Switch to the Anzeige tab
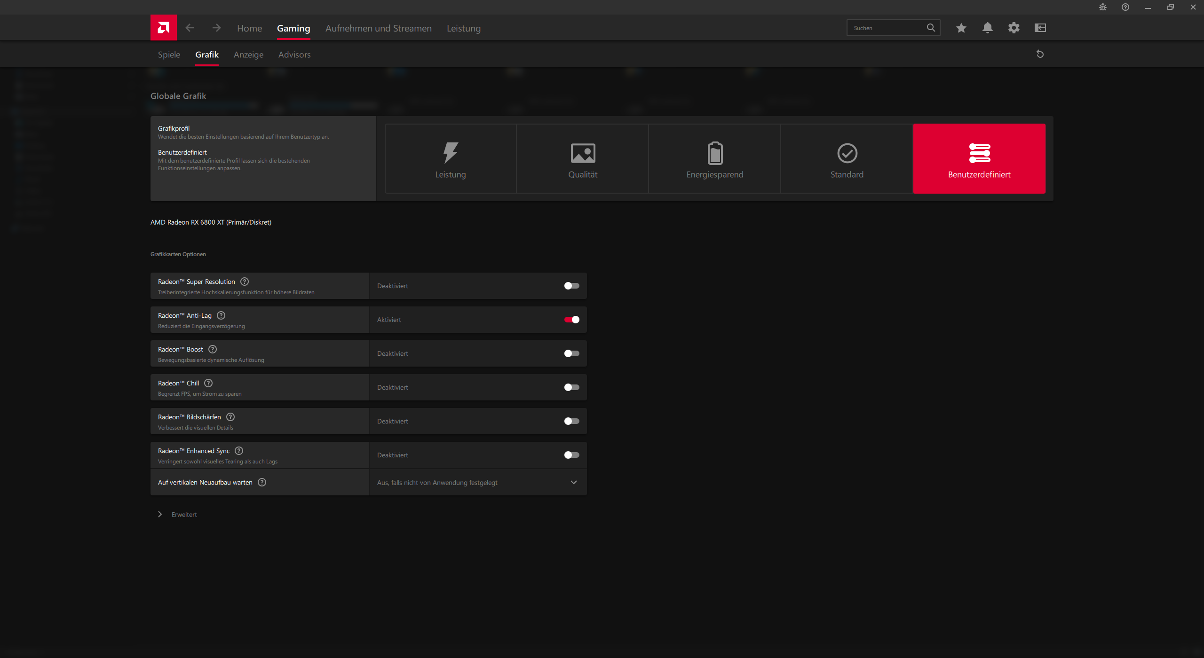The height and width of the screenshot is (658, 1204). 248,55
